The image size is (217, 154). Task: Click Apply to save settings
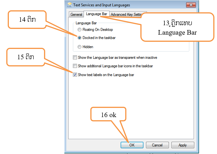click(182, 145)
